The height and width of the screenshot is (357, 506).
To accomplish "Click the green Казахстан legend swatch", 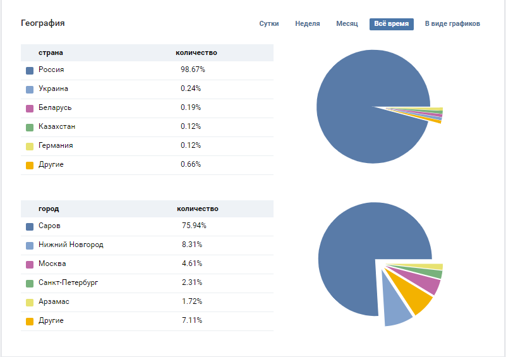I will coord(30,128).
